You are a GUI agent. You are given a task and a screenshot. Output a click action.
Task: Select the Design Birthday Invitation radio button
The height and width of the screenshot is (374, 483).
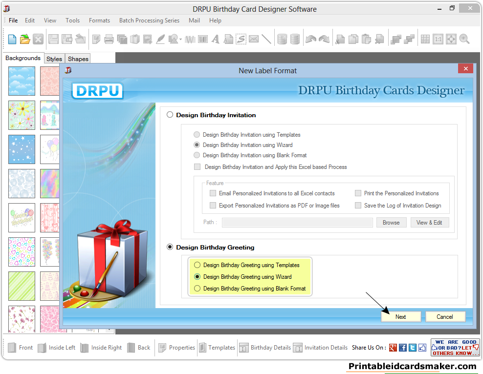point(170,115)
